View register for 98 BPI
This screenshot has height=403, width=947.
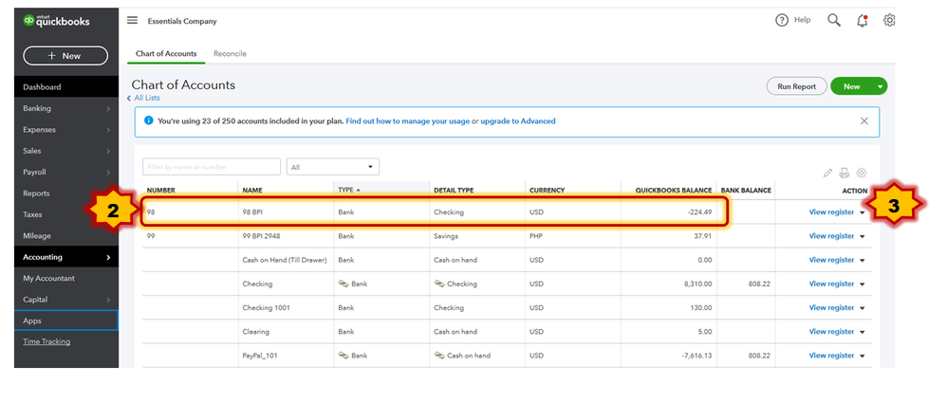831,212
